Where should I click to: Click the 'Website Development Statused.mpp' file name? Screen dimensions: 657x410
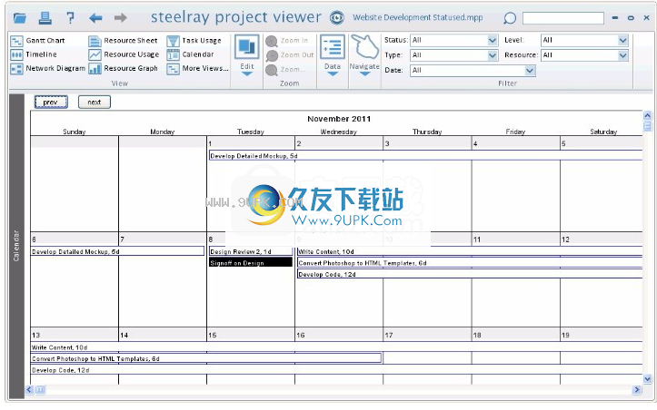[x=417, y=17]
